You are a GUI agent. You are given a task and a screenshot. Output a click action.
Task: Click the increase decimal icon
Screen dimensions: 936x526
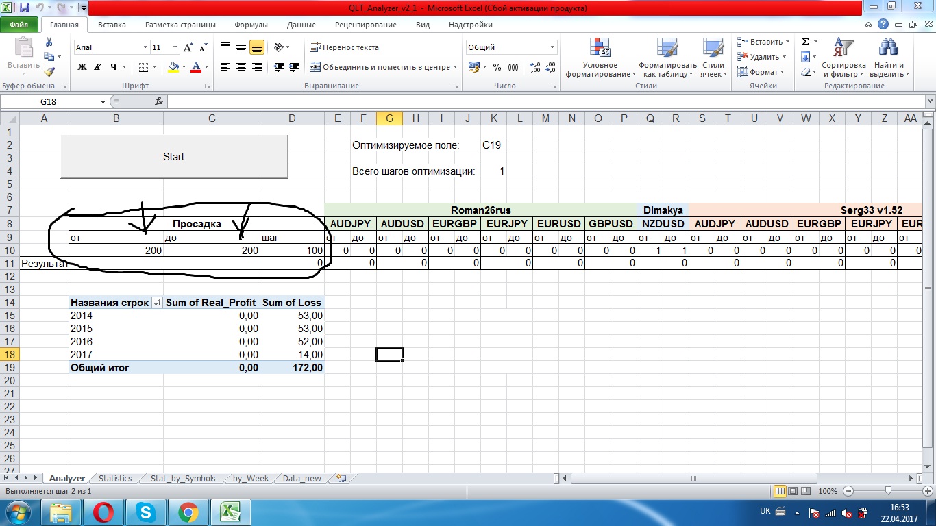[535, 67]
